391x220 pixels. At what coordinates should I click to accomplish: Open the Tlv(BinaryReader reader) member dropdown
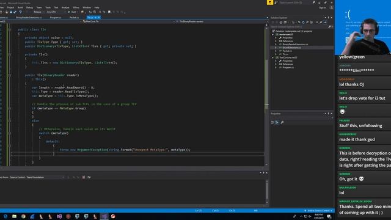coord(221,21)
